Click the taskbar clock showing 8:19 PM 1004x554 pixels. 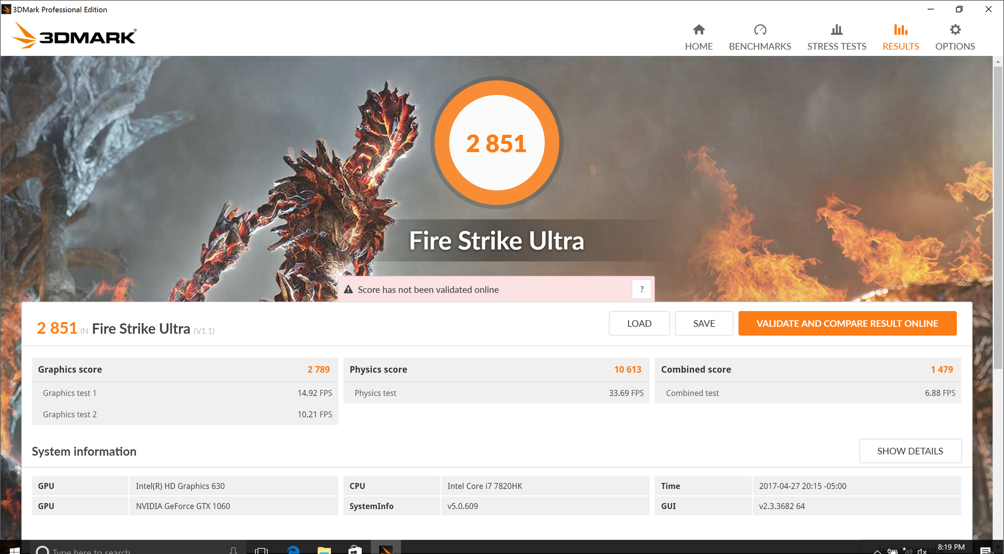951,547
